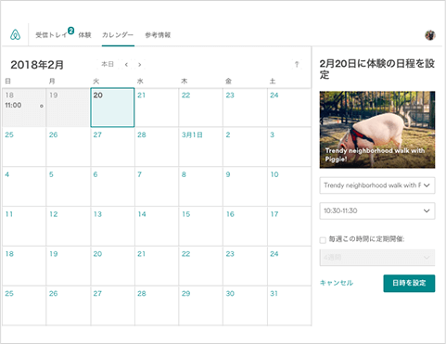Open the user profile avatar menu
This screenshot has width=446, height=344.
coord(430,35)
